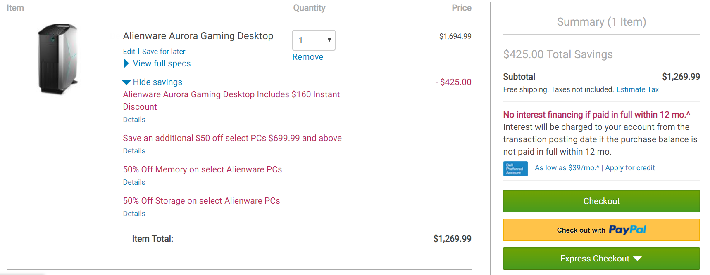The height and width of the screenshot is (275, 710).
Task: Expand the View full specs section
Action: 157,63
